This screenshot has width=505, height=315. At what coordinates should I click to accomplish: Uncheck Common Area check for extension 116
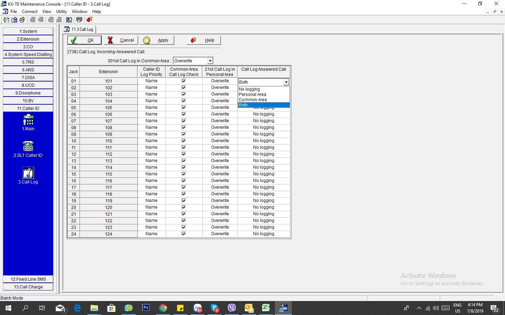pos(184,181)
